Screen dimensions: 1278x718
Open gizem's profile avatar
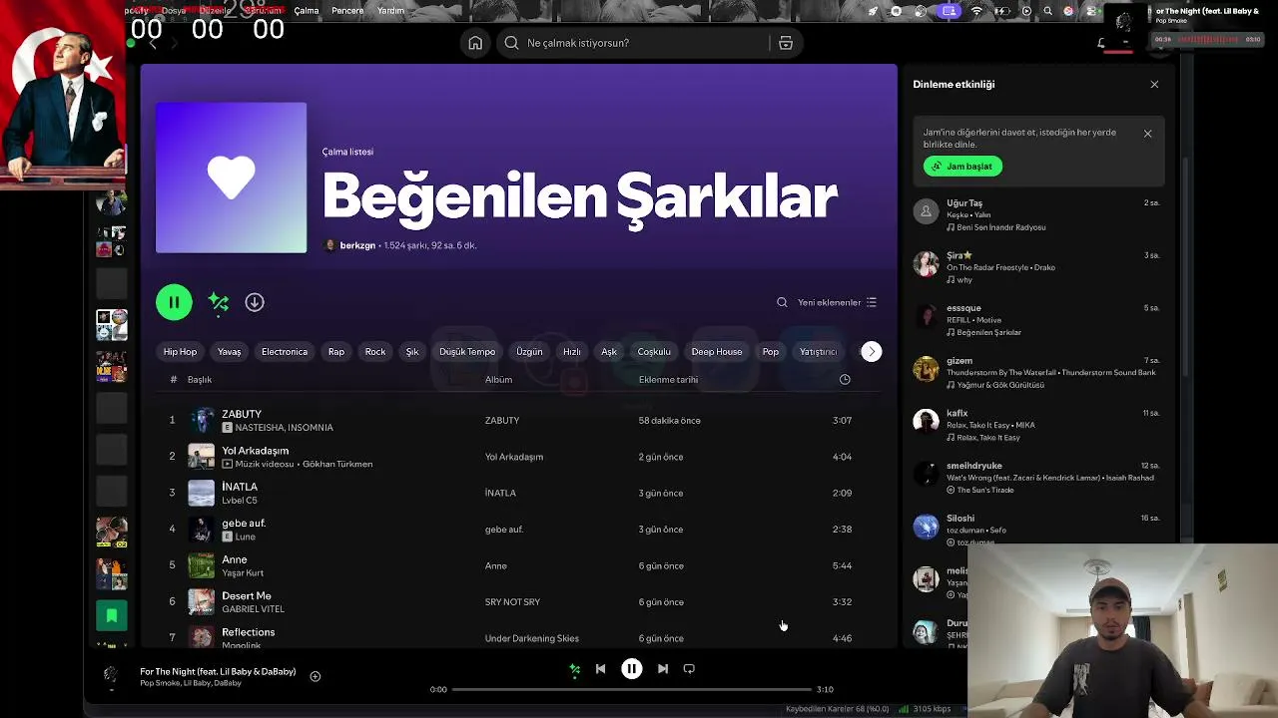[926, 369]
